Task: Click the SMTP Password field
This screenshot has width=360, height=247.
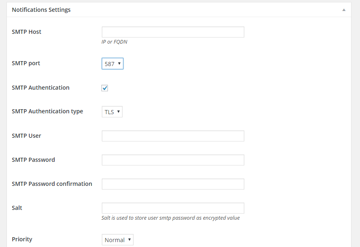Action: [x=173, y=160]
